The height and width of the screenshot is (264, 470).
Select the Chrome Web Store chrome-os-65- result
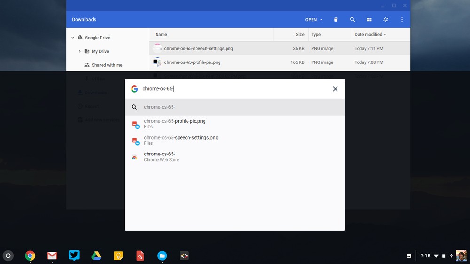tap(235, 156)
